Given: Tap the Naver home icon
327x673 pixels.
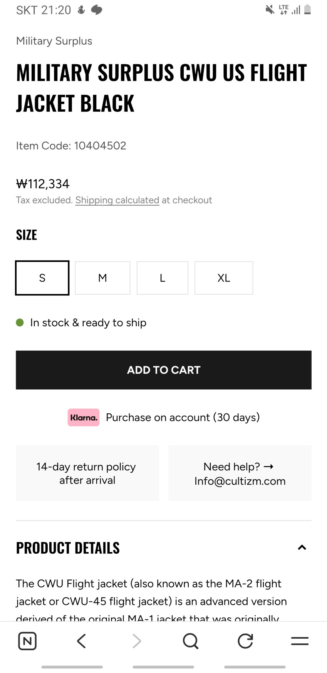Looking at the screenshot, I should tap(27, 641).
